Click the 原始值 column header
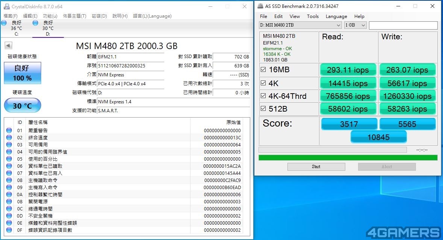 tap(234, 122)
